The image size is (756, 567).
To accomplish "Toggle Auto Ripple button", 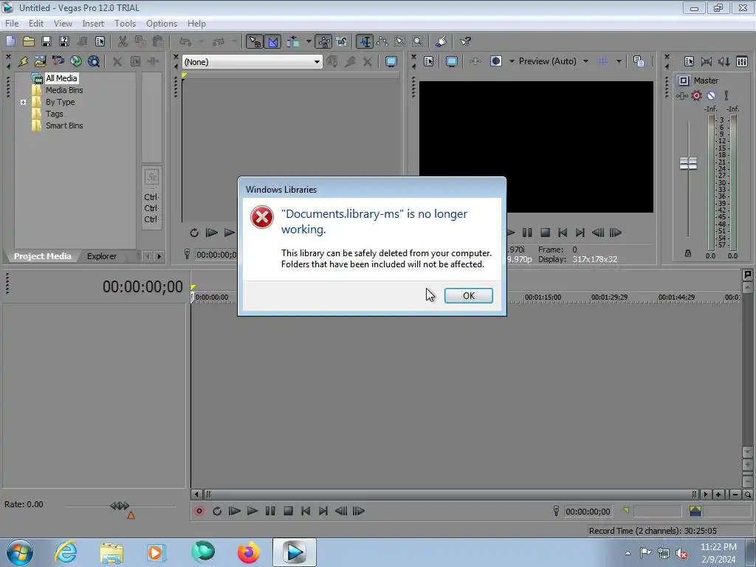I will pyautogui.click(x=293, y=42).
